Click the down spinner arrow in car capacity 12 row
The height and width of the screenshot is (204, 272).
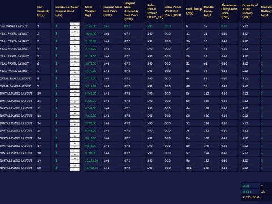tap(75, 109)
